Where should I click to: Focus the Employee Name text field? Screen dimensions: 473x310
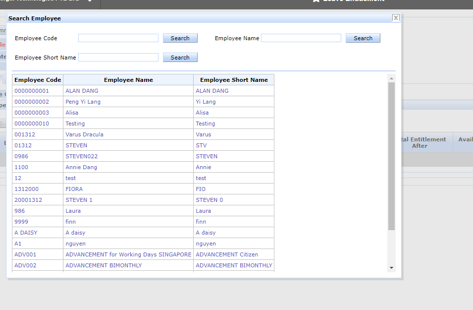(301, 38)
